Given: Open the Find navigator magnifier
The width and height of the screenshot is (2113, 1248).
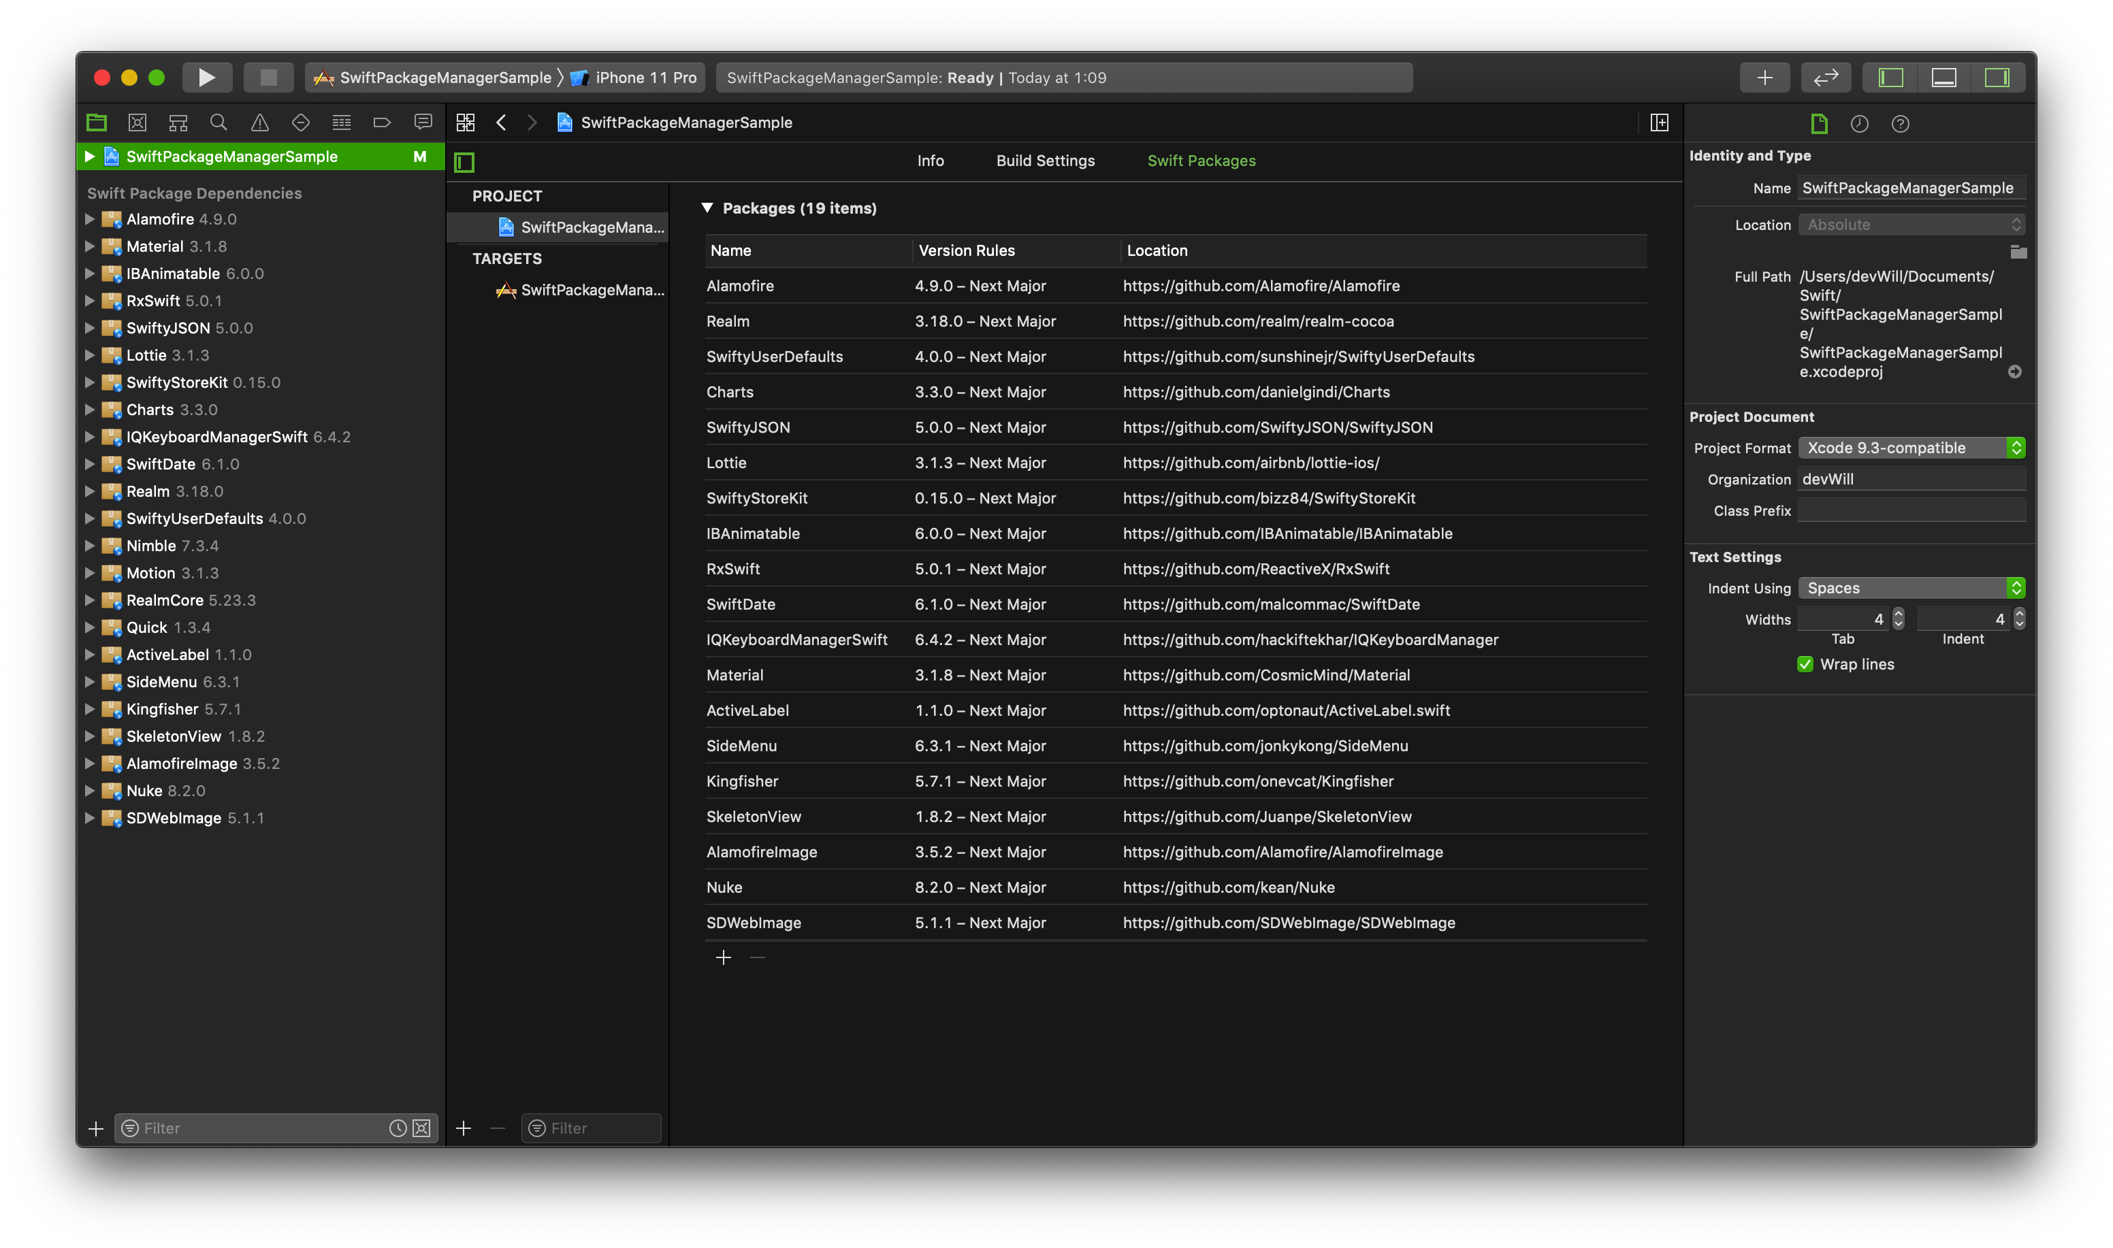Looking at the screenshot, I should coord(219,122).
